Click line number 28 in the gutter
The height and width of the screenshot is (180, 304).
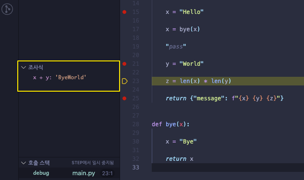(136, 124)
